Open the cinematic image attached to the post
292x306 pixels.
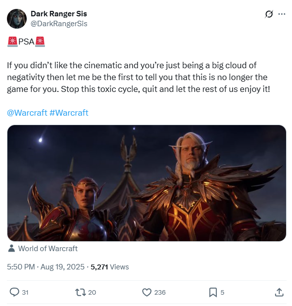tap(147, 183)
